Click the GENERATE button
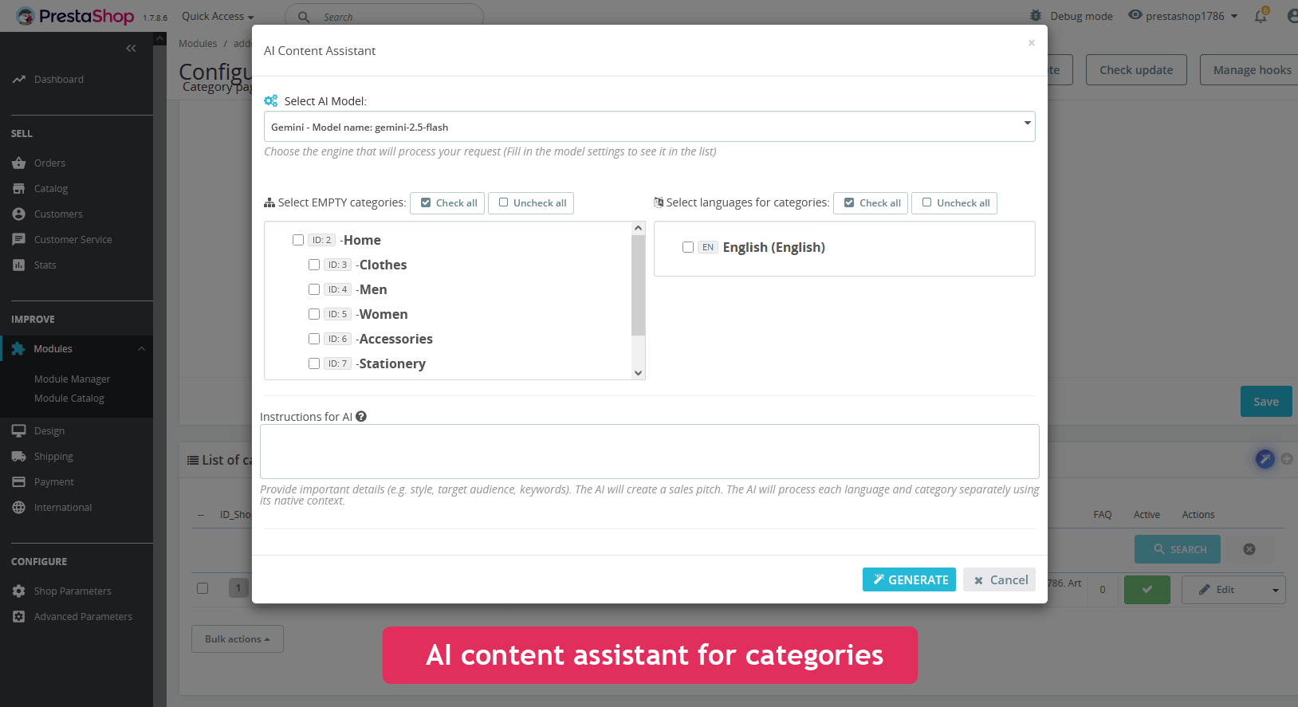Viewport: 1298px width, 707px height. [909, 579]
